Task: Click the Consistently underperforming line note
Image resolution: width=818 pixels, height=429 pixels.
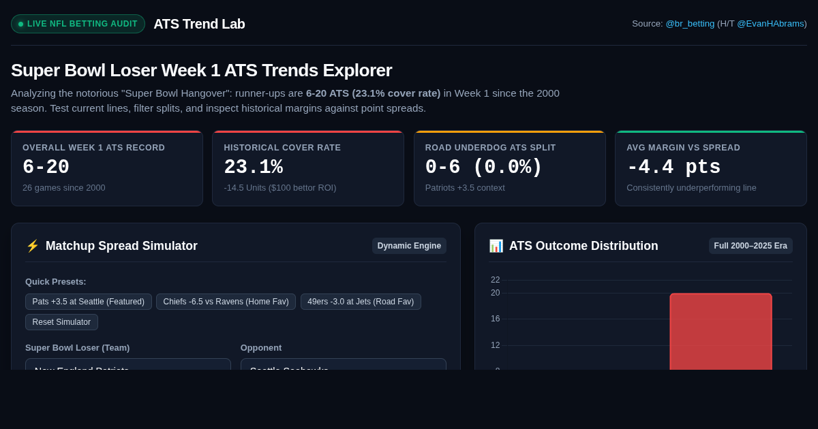Action: tap(691, 188)
